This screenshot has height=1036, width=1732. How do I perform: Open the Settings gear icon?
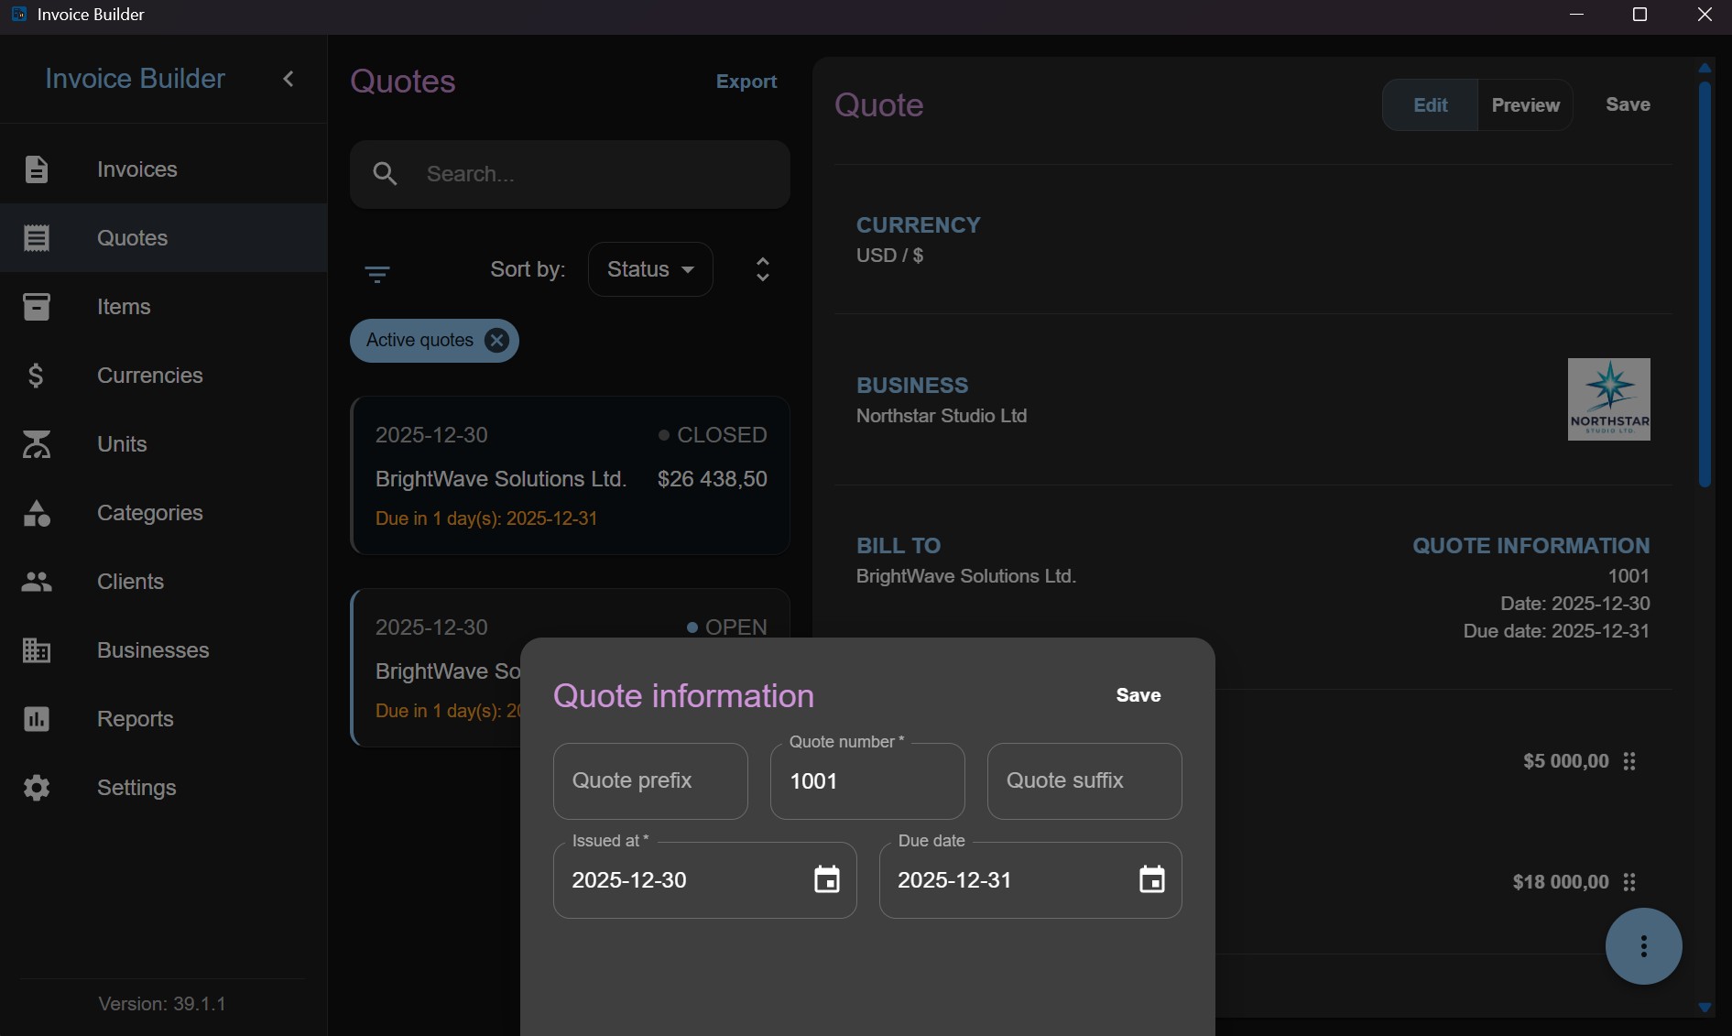(37, 788)
